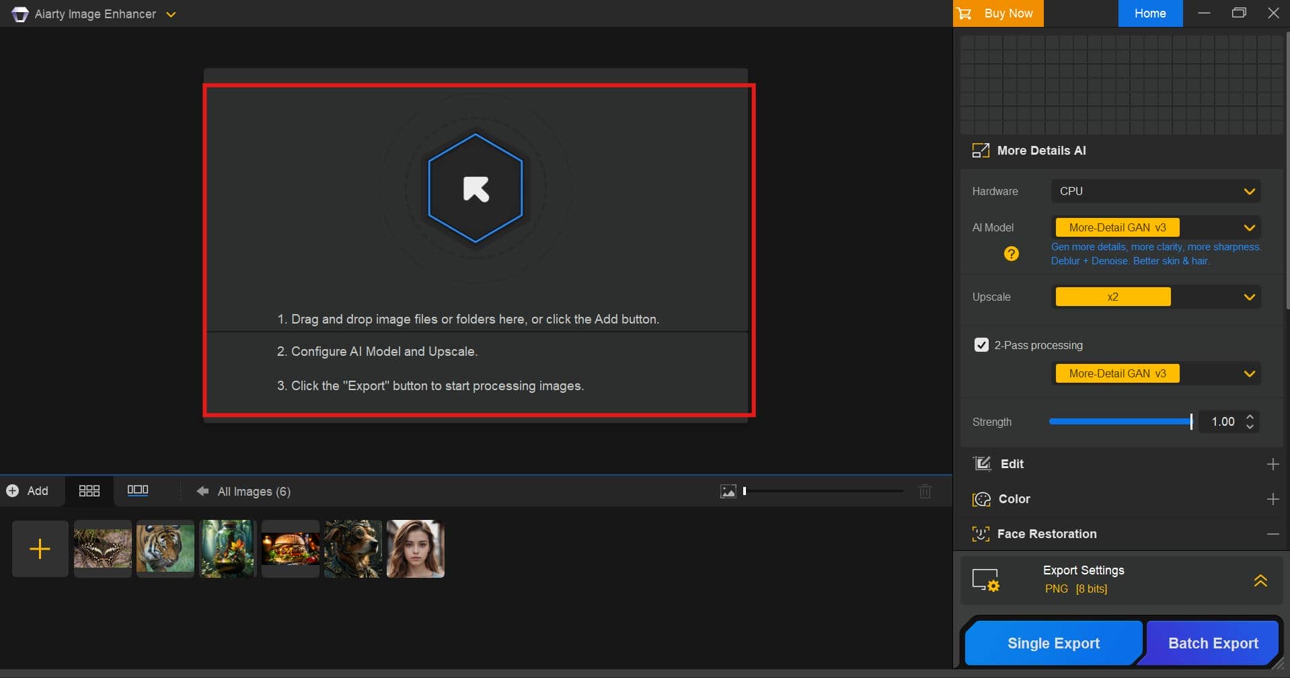Viewport: 1290px width, 678px height.
Task: Open the Hardware CPU dropdown
Action: 1155,191
